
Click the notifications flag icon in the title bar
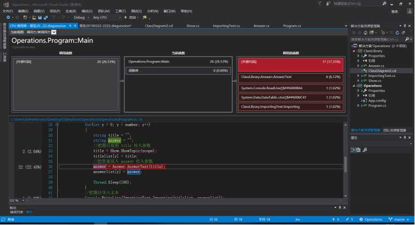tap(320, 3)
